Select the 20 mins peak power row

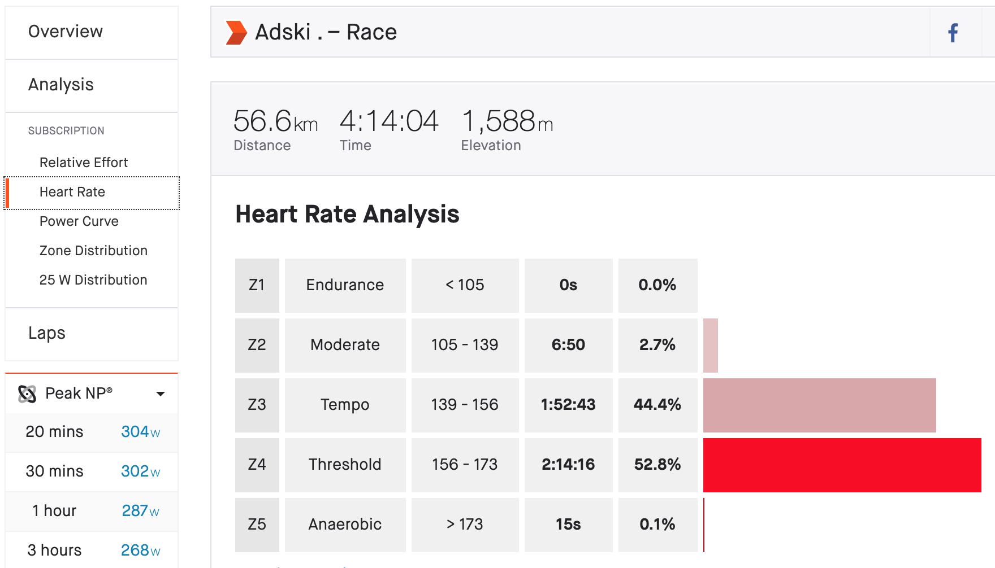click(x=92, y=432)
